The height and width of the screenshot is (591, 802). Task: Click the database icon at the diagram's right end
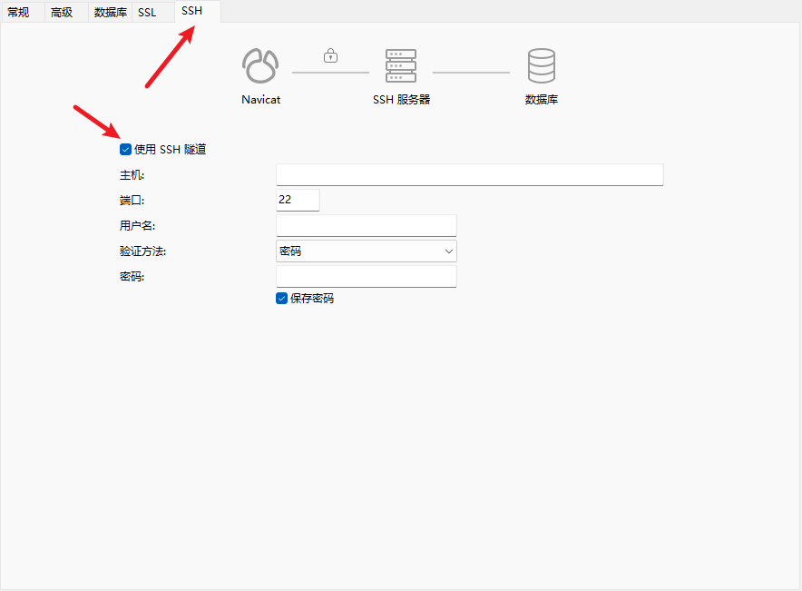click(541, 64)
